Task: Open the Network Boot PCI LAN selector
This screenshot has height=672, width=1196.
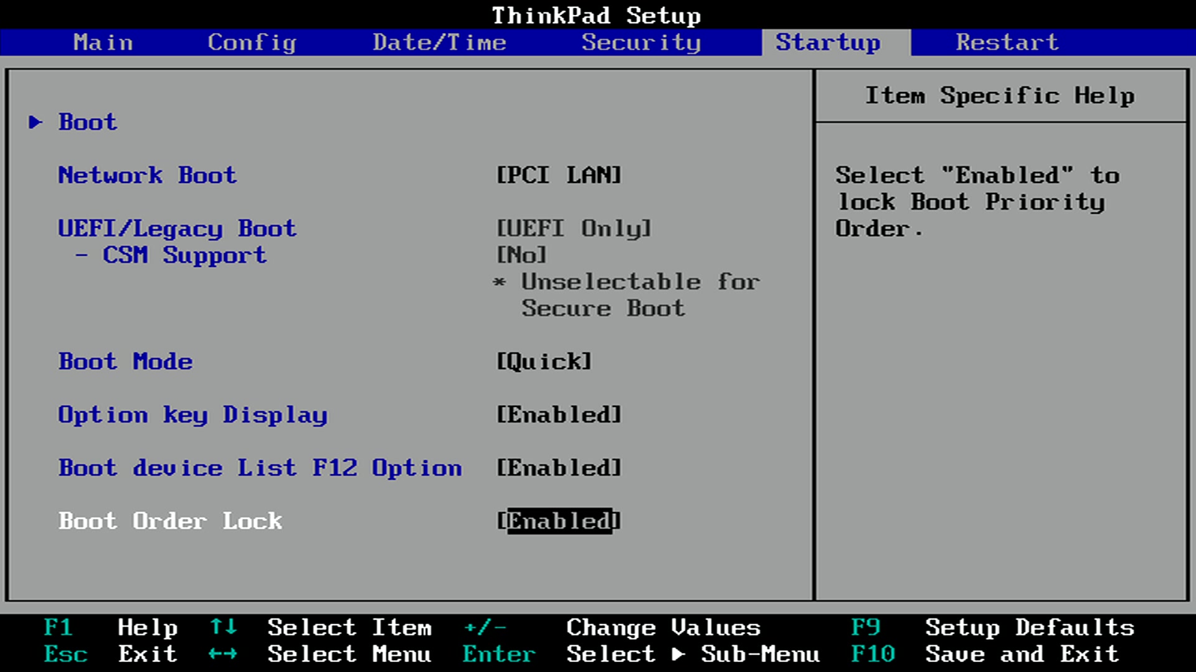Action: tap(559, 175)
